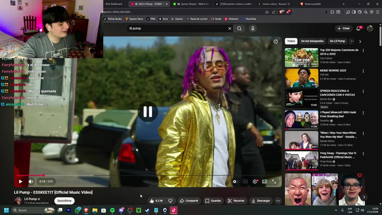Toggle subtitles in the video player
The image size is (382, 215).
(245, 182)
